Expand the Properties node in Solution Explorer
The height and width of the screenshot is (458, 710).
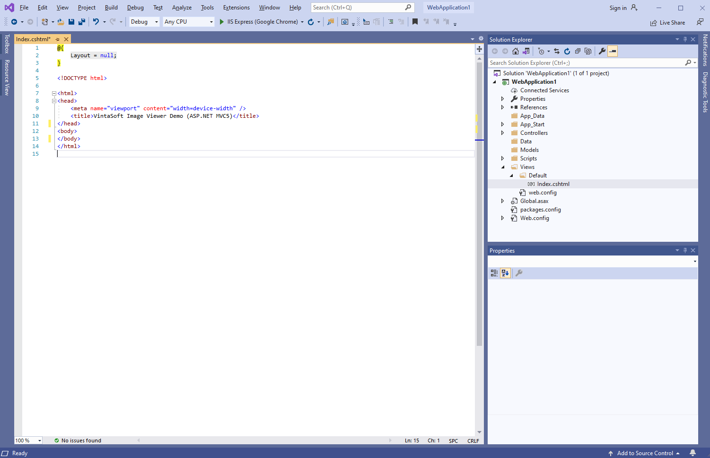(x=502, y=99)
